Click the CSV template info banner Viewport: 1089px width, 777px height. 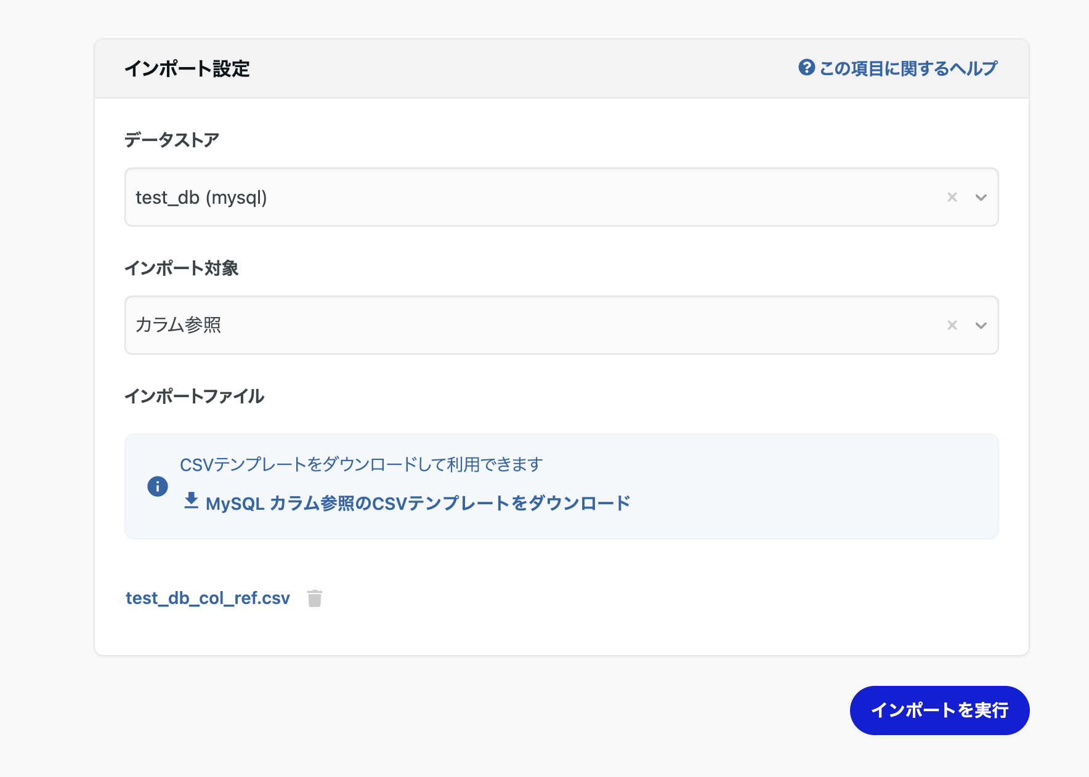point(562,485)
